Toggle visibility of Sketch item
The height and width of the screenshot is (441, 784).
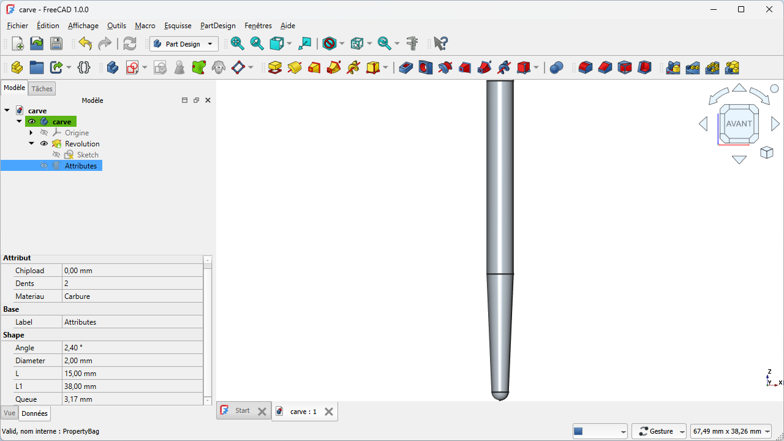(x=56, y=155)
